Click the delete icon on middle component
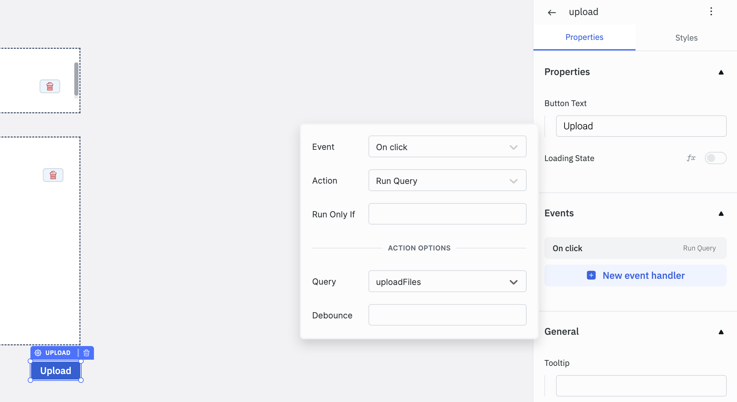Viewport: 737px width, 402px height. (53, 175)
